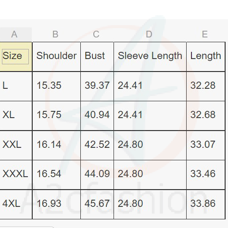Select the Length header cell
The image size is (228, 228).
[206, 57]
